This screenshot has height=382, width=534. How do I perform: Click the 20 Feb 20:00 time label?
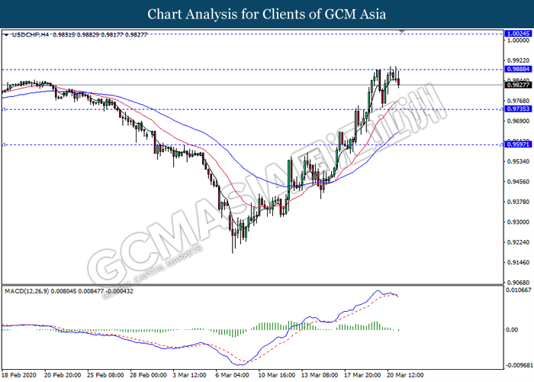(x=63, y=375)
